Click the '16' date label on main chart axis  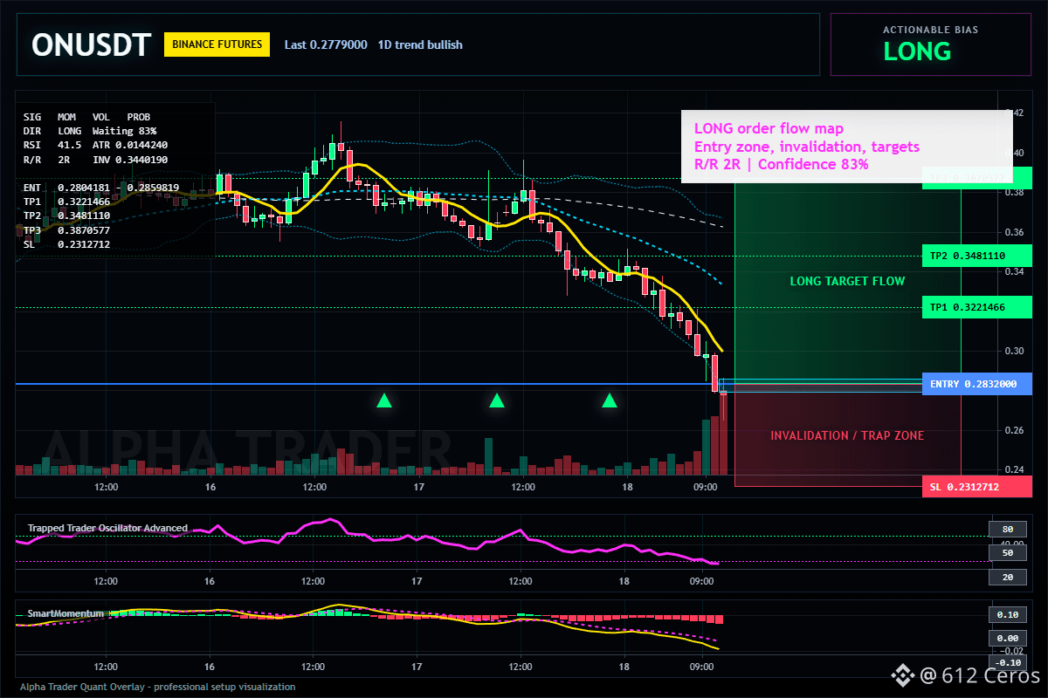point(210,486)
